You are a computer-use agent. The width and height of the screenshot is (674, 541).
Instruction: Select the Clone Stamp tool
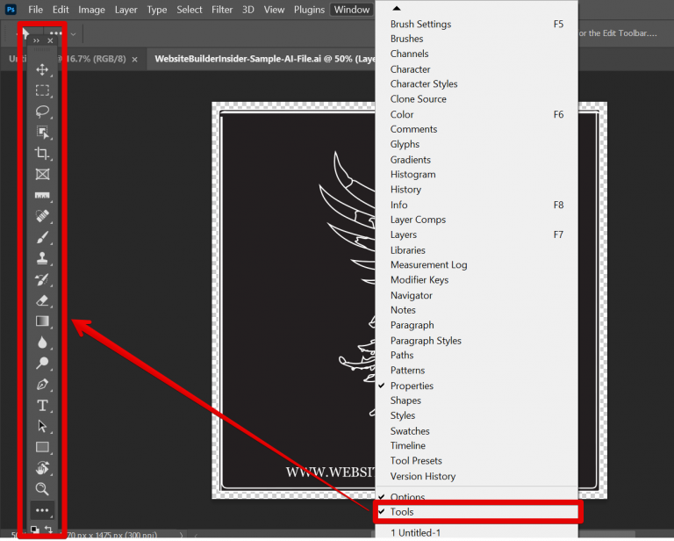coord(42,258)
